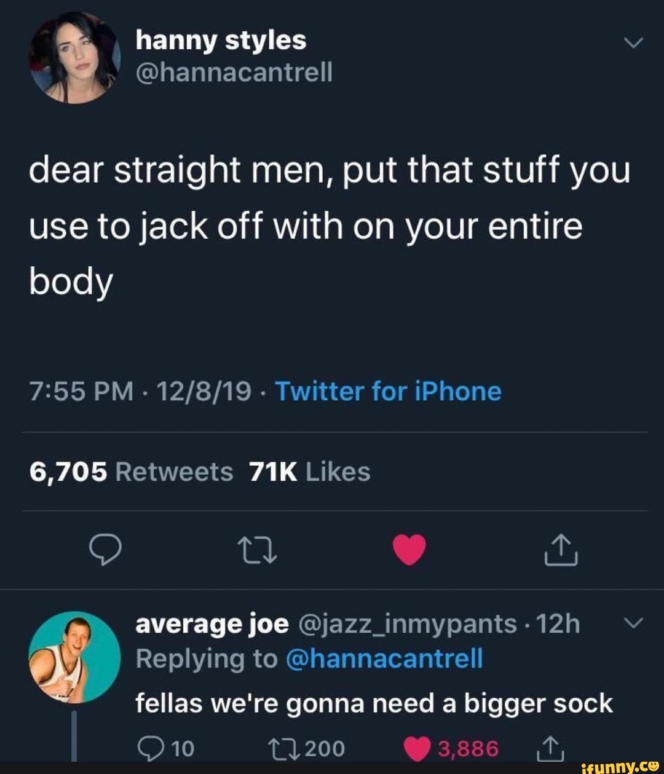The width and height of the screenshot is (664, 774).
Task: View the 71K Likes list
Action: (x=307, y=471)
